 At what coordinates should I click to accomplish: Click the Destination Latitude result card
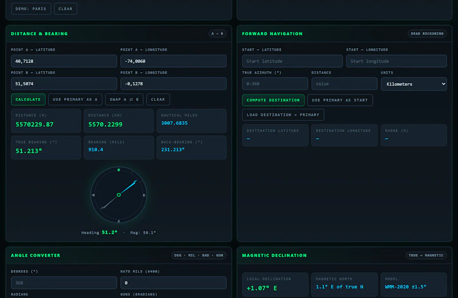click(275, 135)
